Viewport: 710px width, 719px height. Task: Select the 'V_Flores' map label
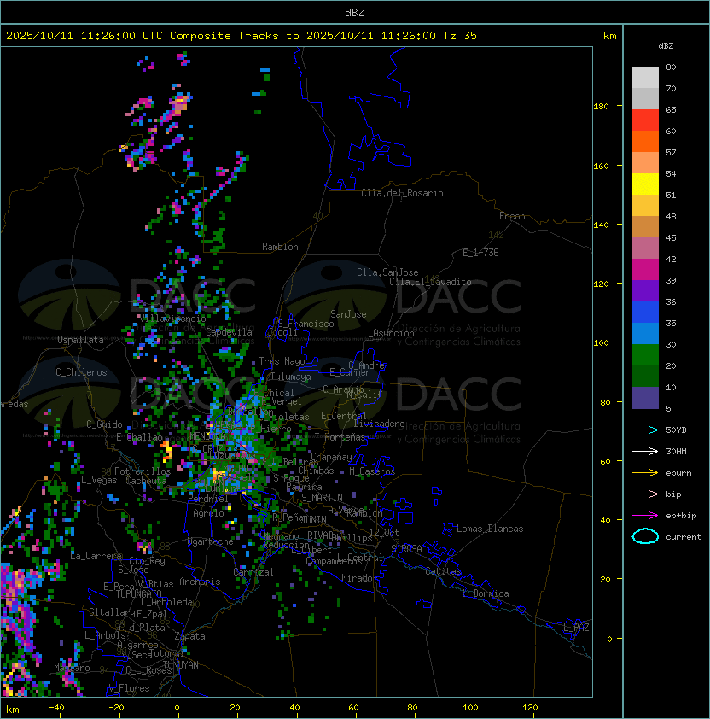click(129, 688)
